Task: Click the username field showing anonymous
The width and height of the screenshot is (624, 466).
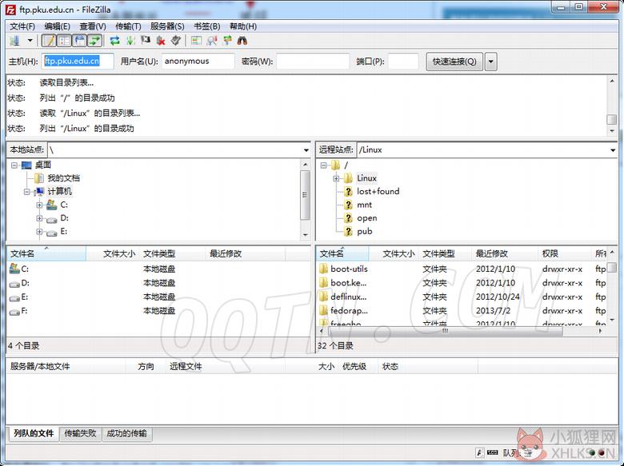Action: pyautogui.click(x=198, y=62)
